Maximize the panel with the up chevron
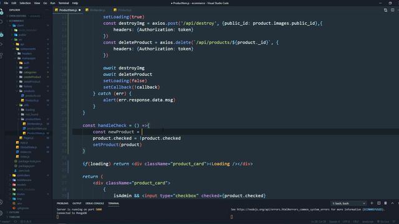Image resolution: width=399 pixels, height=224 pixels. (x=392, y=203)
